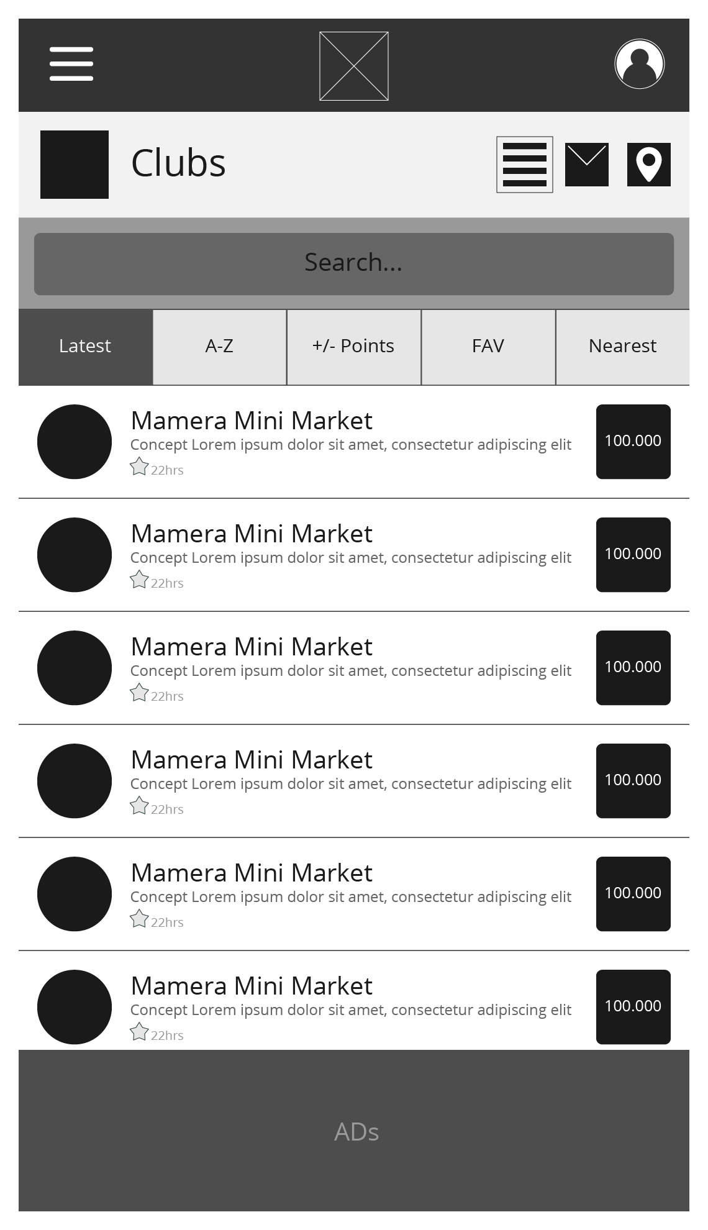Switch to list view icon
708x1230 pixels.
525,165
